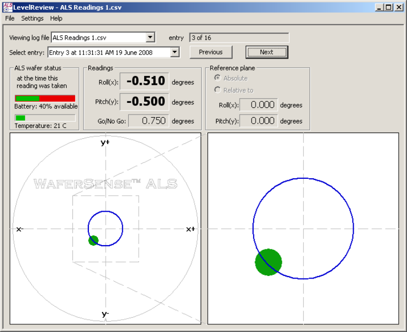Open the File menu
This screenshot has height=332, width=407.
(10, 19)
